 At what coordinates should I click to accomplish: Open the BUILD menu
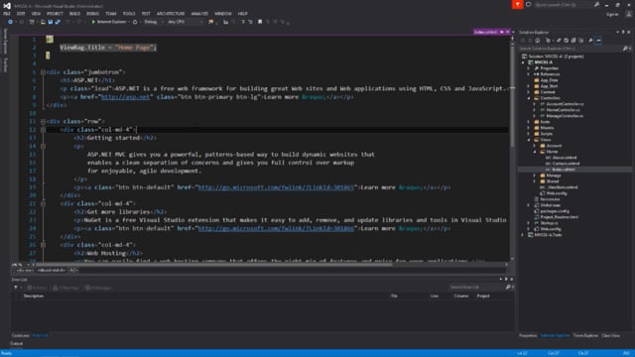[74, 14]
